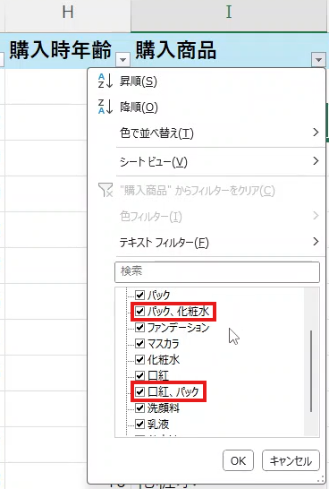Uncheck the 口紅、パック checkbox
The width and height of the screenshot is (329, 489).
click(x=140, y=391)
